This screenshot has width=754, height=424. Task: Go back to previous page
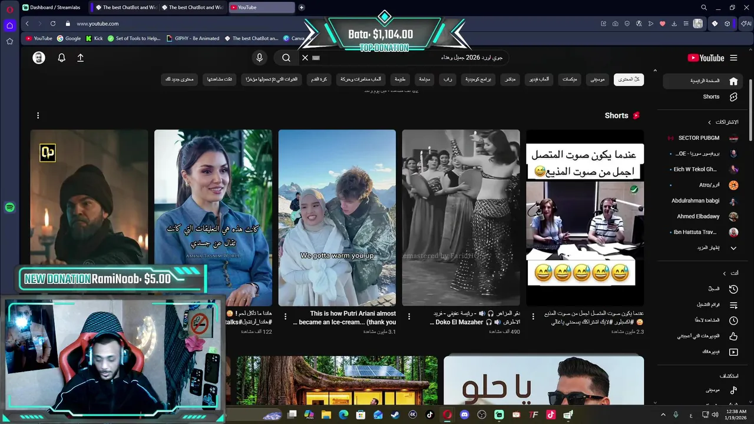(x=27, y=24)
